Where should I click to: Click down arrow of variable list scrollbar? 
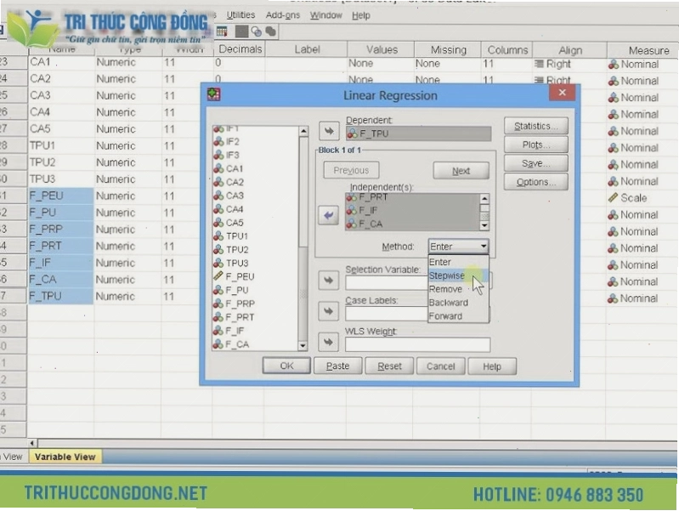pyautogui.click(x=303, y=345)
